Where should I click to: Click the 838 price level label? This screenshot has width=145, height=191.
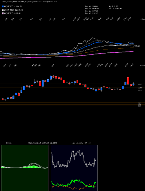(139, 103)
